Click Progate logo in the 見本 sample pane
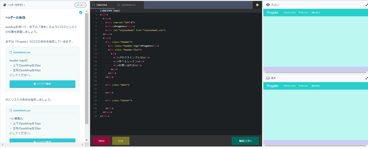368x149 pixels. pyautogui.click(x=272, y=86)
